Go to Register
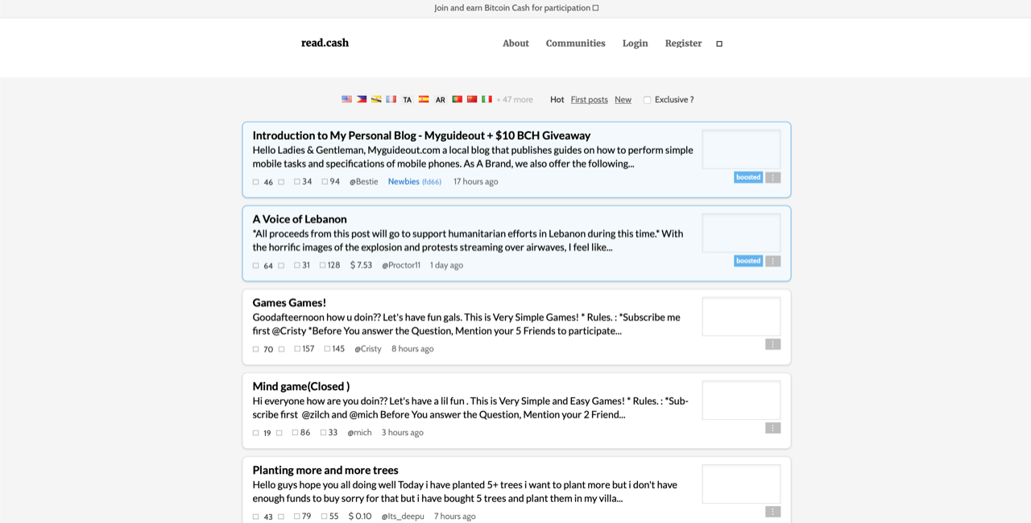1031x523 pixels. point(683,44)
